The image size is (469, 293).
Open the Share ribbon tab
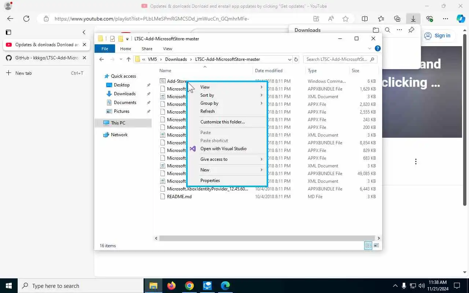(x=147, y=49)
